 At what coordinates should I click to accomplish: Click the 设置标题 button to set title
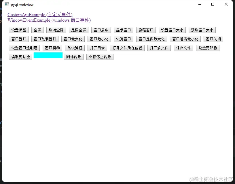[18, 30]
